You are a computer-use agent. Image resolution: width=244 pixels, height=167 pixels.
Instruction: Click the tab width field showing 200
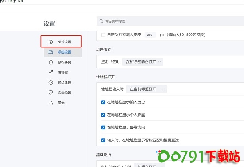pyautogui.click(x=150, y=35)
